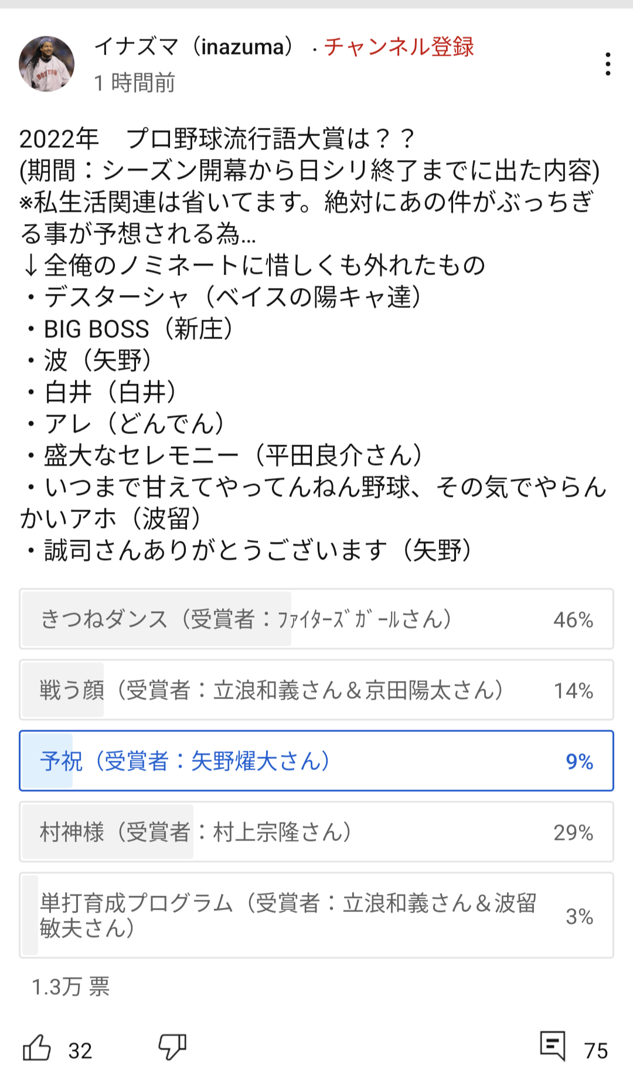Click the 3% poll result percentage
This screenshot has height=1081, width=633.
(579, 916)
